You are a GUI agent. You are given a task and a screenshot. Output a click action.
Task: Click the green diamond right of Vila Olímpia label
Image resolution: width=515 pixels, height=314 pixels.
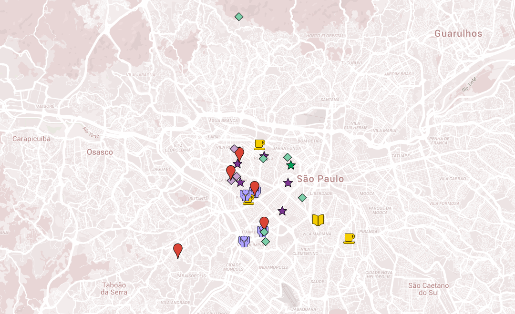(266, 242)
